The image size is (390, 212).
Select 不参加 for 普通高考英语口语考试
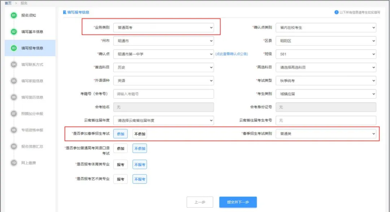click(x=139, y=148)
